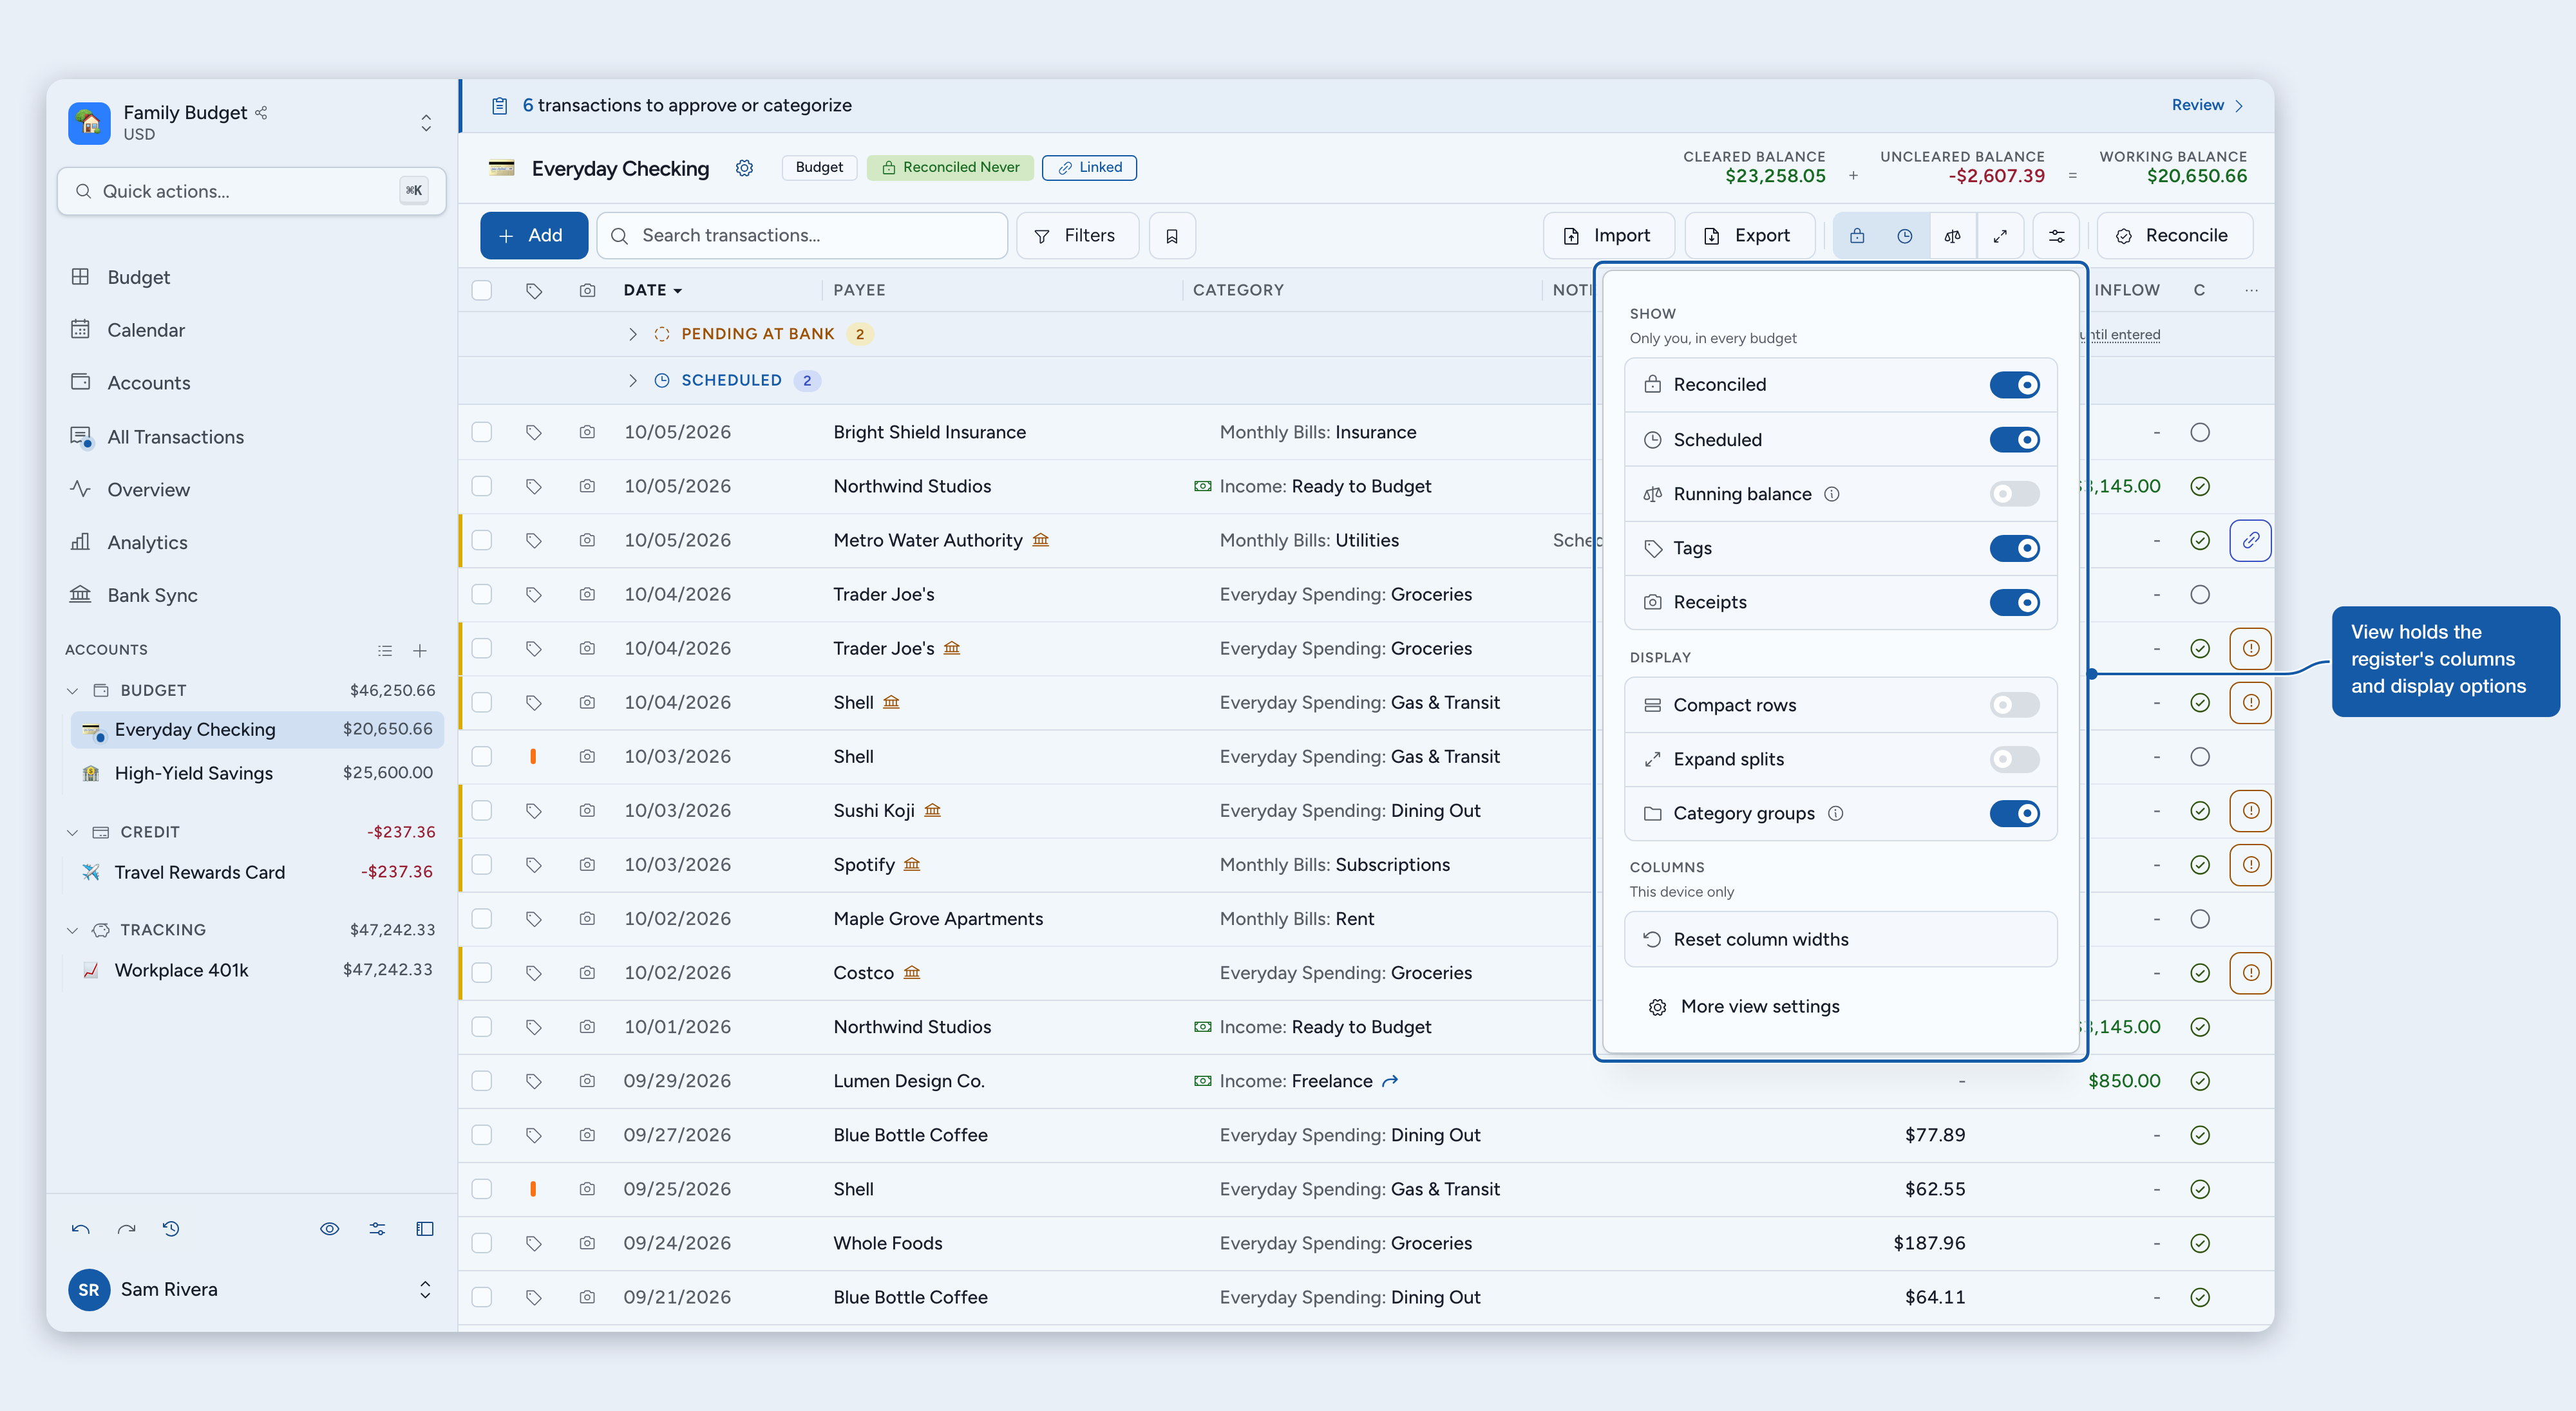The height and width of the screenshot is (1411, 2576).
Task: Check the checkbox on Lumen Design Co. row
Action: pos(482,1081)
